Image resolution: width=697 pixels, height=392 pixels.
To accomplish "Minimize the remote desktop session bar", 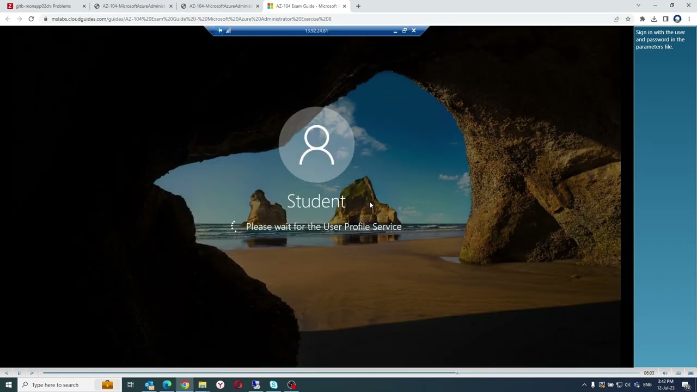I will click(395, 31).
